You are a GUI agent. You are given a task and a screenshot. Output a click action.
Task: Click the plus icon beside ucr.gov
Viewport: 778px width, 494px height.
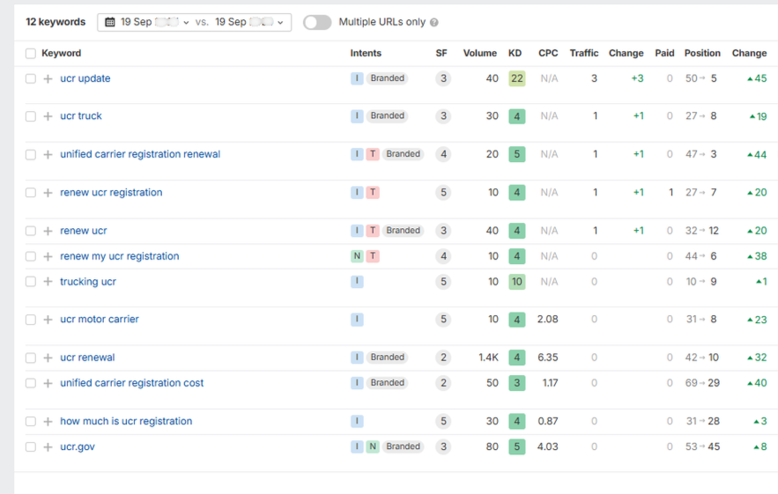48,447
